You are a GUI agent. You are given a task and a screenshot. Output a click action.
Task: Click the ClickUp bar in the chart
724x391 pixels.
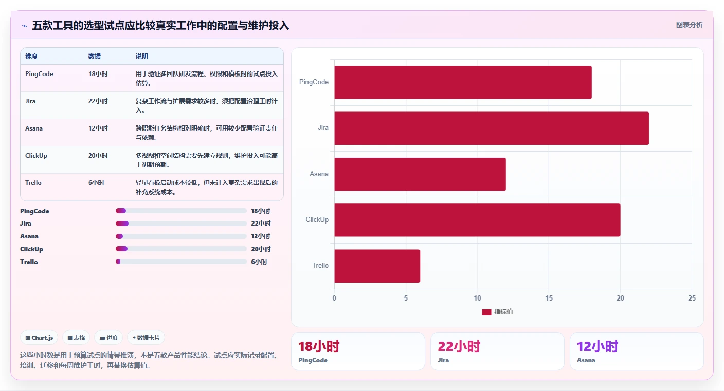click(x=477, y=220)
